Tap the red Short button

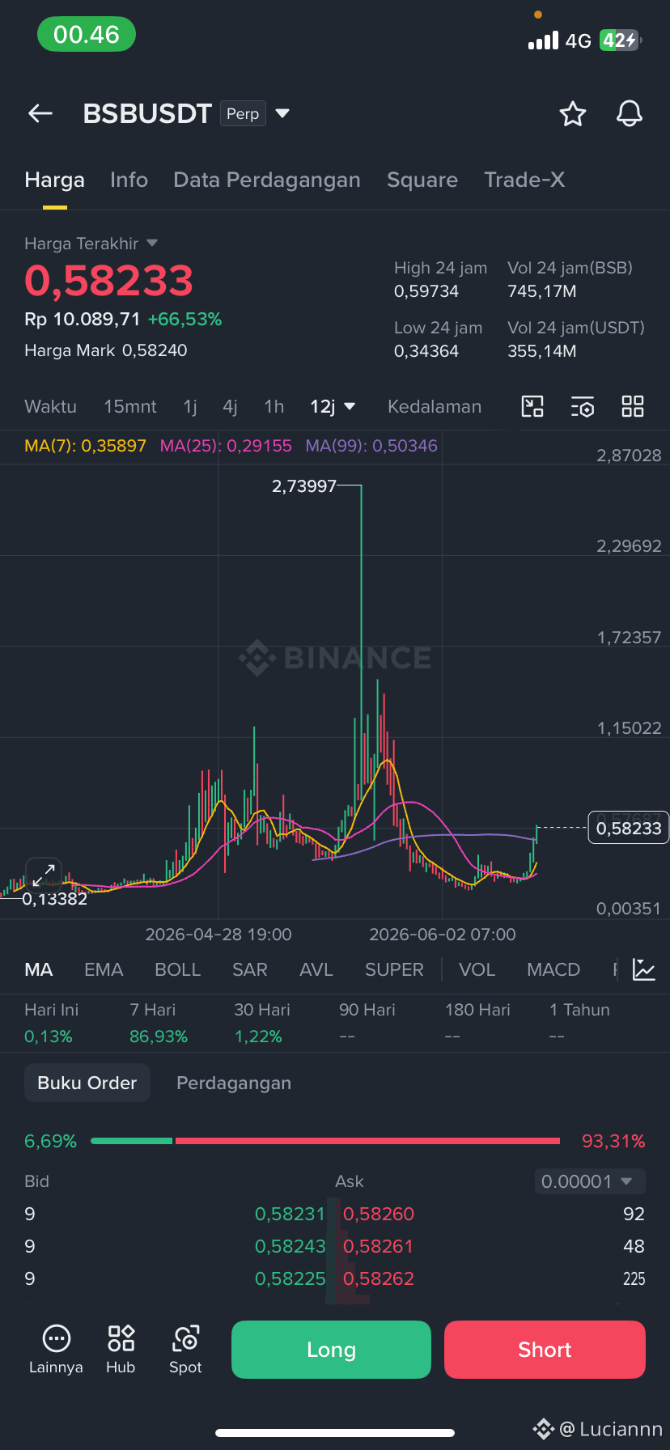click(545, 1350)
